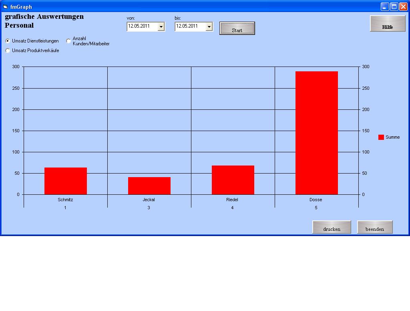Image resolution: width=410 pixels, height=311 pixels.
Task: Close the fmGraph window
Action: pos(403,7)
